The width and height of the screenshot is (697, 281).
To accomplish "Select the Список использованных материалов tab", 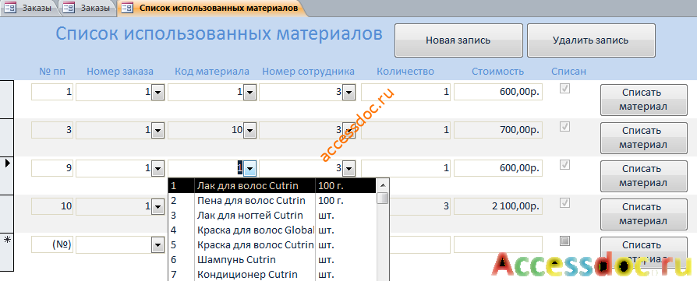I will 211,8.
